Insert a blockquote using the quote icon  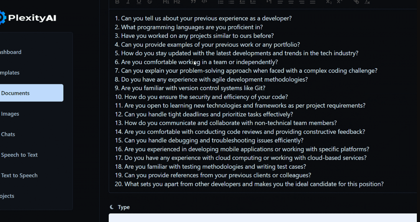tap(193, 2)
